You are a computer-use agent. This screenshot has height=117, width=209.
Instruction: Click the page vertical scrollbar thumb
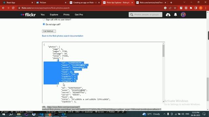coord(208,89)
